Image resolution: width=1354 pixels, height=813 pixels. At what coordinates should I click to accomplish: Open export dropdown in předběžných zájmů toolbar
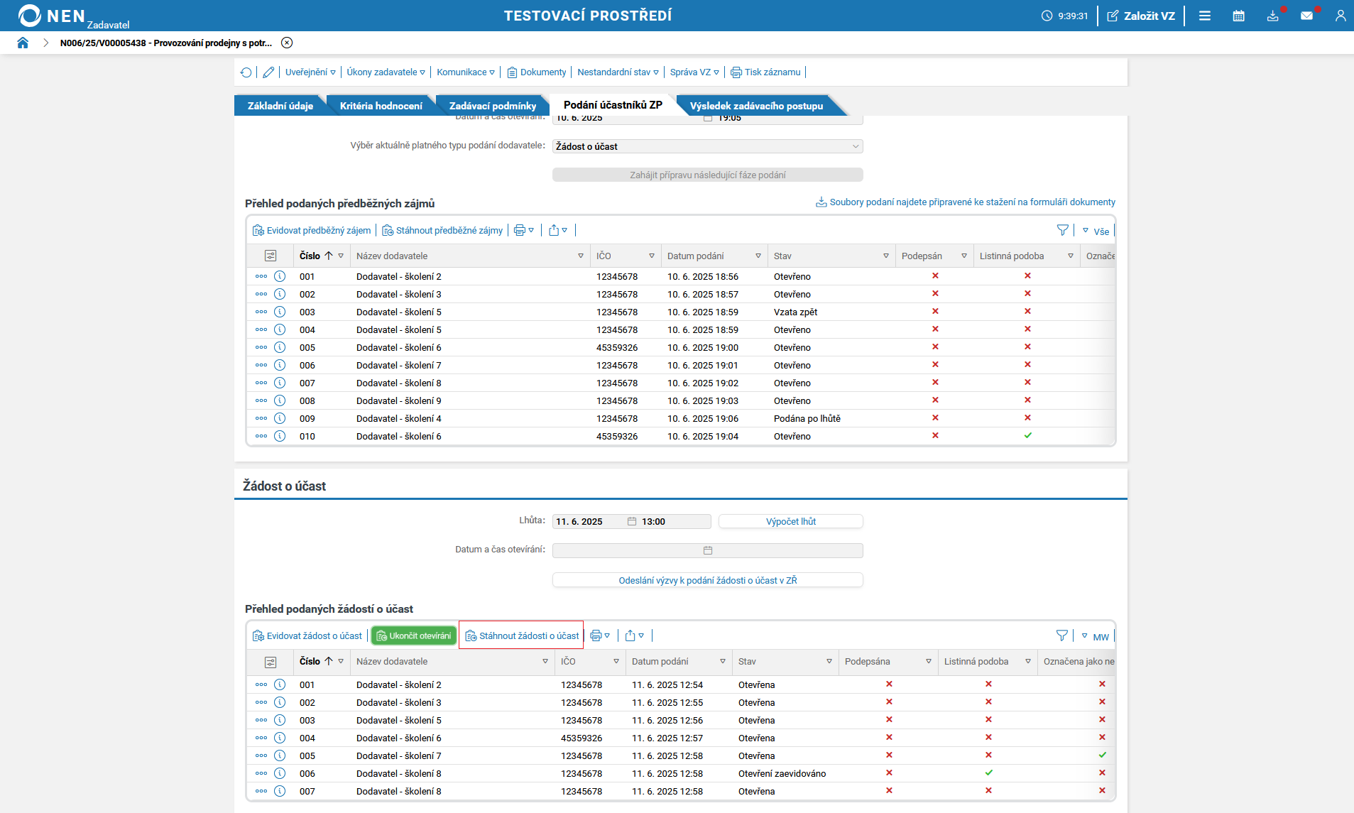(558, 231)
